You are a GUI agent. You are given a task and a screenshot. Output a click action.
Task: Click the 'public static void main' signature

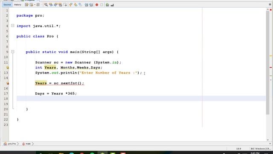[x=72, y=52]
